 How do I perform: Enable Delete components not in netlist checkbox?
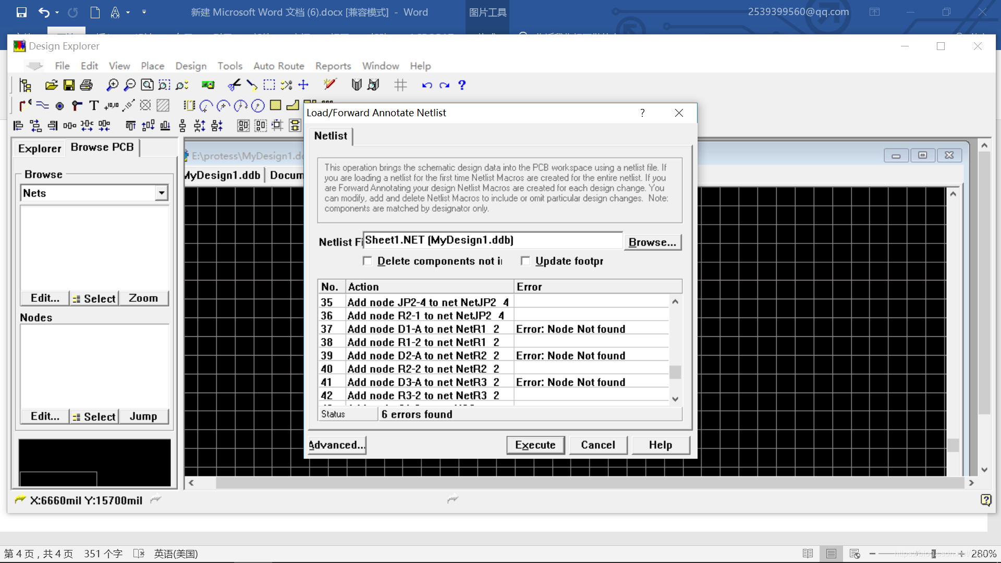click(x=368, y=261)
